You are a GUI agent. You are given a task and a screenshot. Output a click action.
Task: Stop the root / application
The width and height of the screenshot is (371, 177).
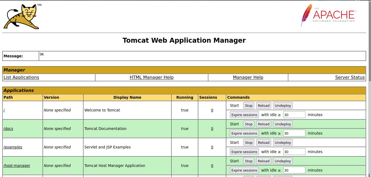[x=249, y=105]
